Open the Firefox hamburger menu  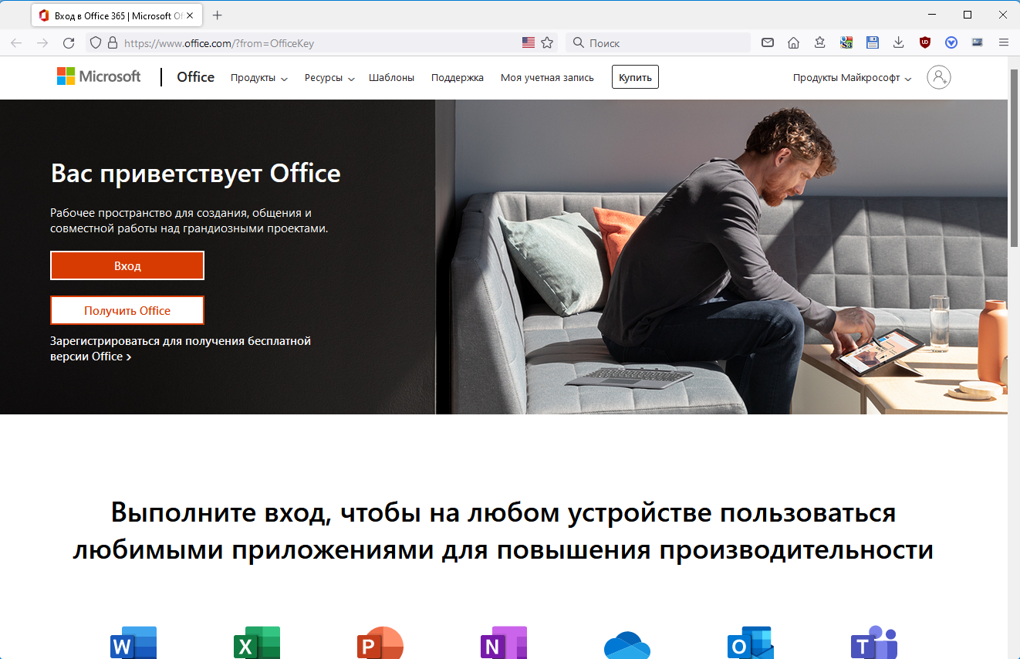point(1003,43)
